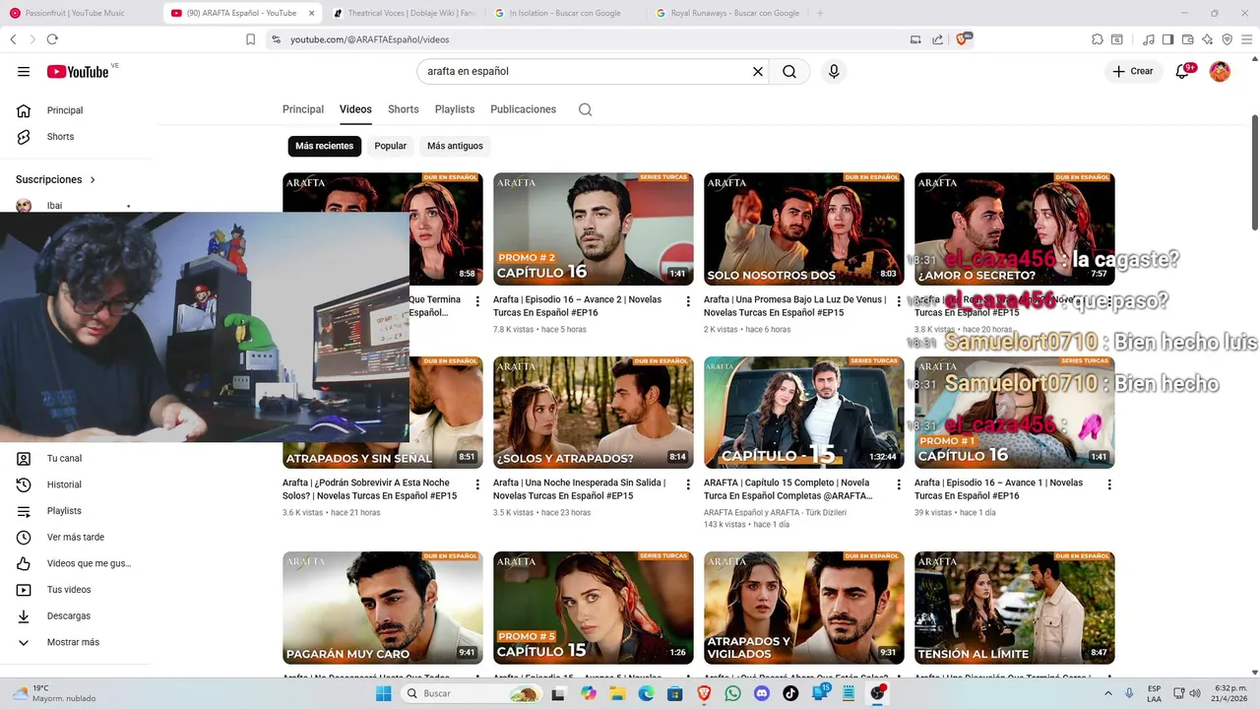Screen dimensions: 1260x709
Task: Open a new browser tab with plus
Action: (x=820, y=13)
